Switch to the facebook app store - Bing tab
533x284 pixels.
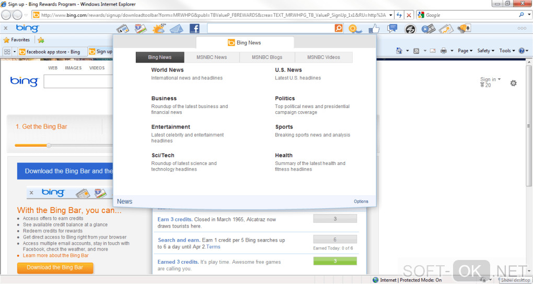[x=52, y=52]
